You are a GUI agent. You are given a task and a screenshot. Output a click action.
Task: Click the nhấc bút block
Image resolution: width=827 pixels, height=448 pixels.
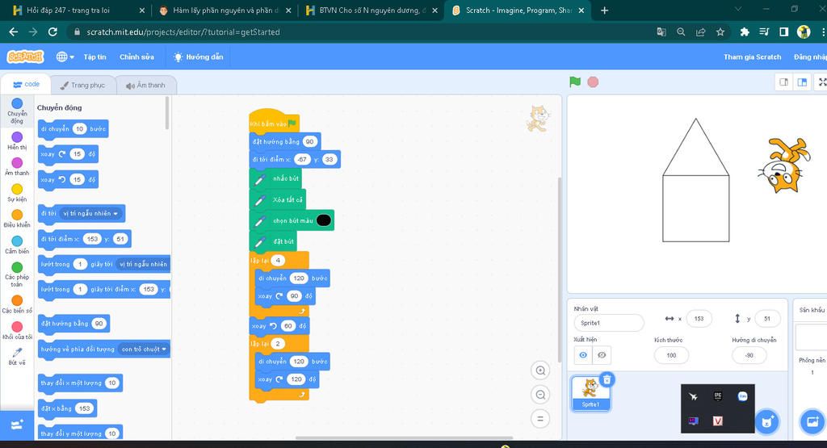point(275,178)
